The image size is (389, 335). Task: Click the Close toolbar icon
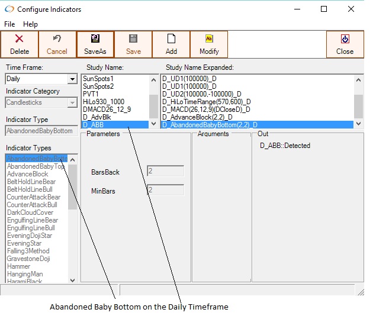[x=345, y=39]
